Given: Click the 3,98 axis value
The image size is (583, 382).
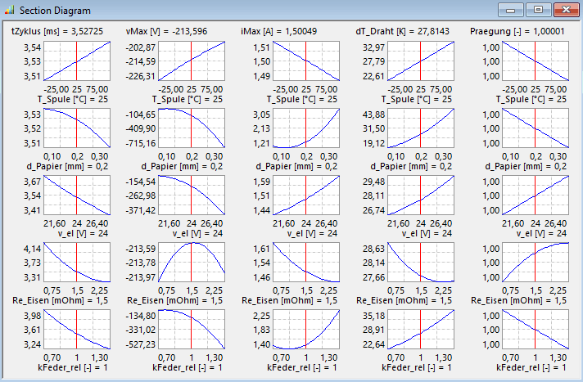Looking at the screenshot, I should pyautogui.click(x=33, y=316).
